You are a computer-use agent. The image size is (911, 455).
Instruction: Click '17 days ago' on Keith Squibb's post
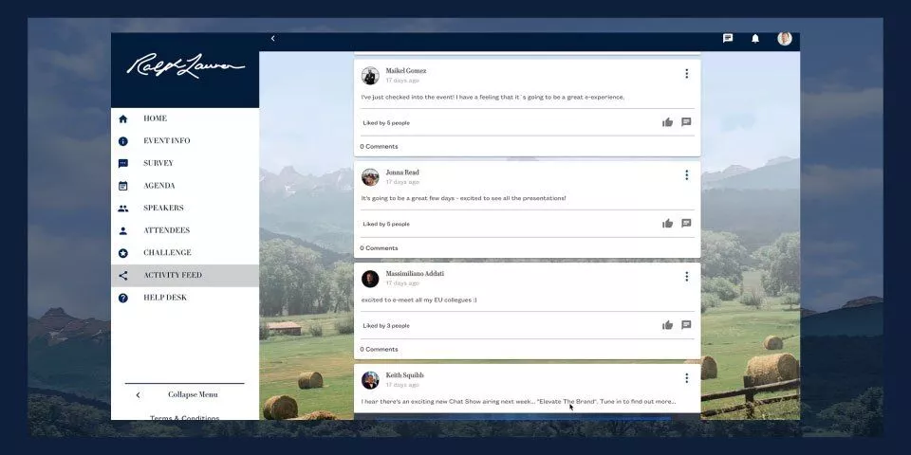(x=402, y=385)
